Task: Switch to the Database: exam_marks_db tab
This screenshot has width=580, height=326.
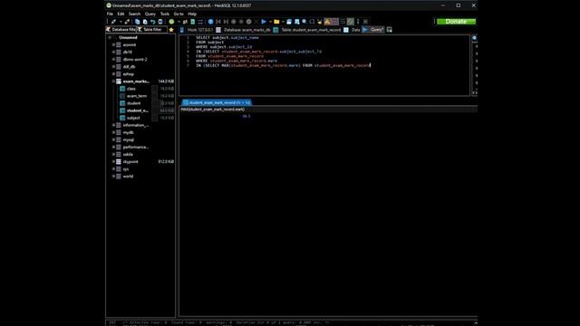Action: (244, 30)
